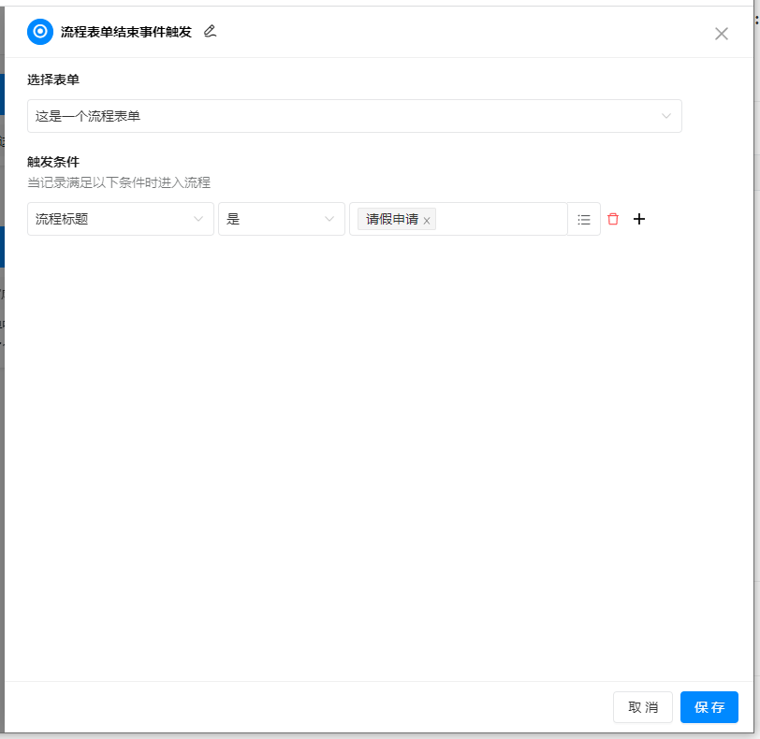Add a new condition with plus icon
This screenshot has width=760, height=739.
[639, 219]
